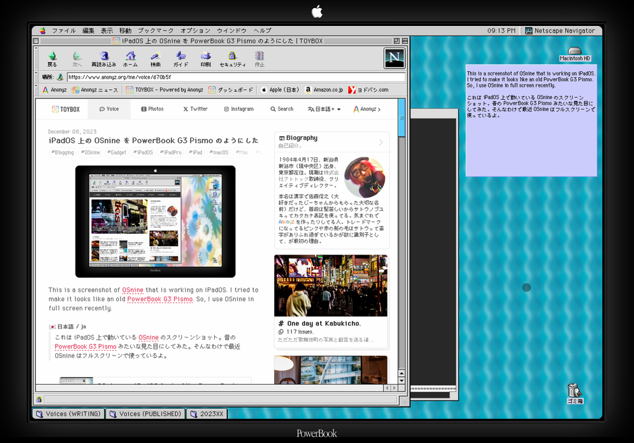Open the Amazon.co.jp bookmark
This screenshot has height=443, width=634.
(324, 90)
